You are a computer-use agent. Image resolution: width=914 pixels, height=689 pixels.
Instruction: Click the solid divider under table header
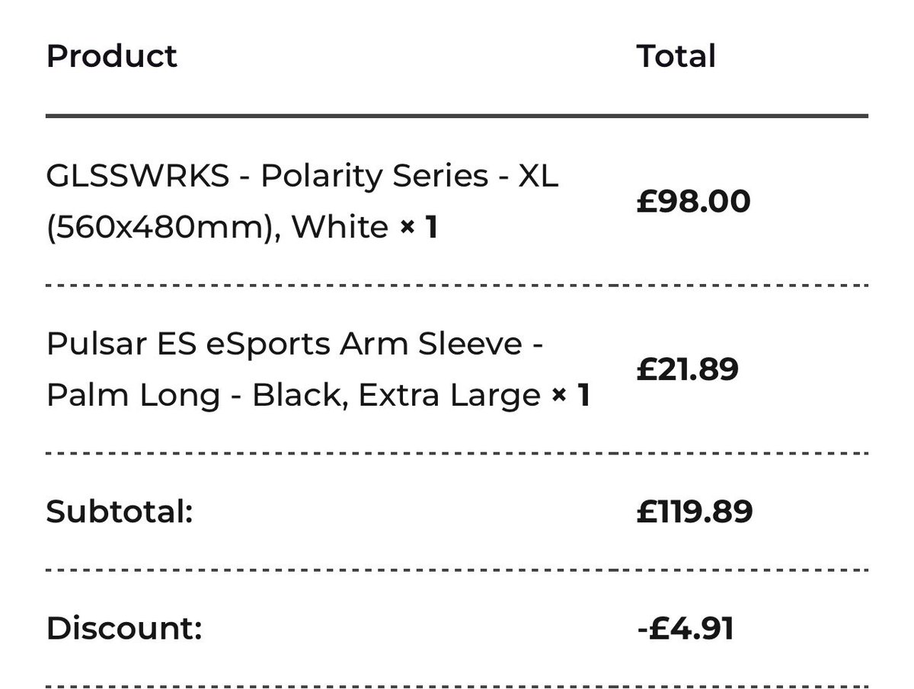457,116
